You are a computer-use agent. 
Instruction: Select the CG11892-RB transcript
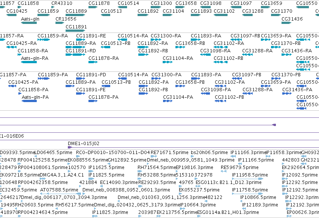tap(144, 55)
